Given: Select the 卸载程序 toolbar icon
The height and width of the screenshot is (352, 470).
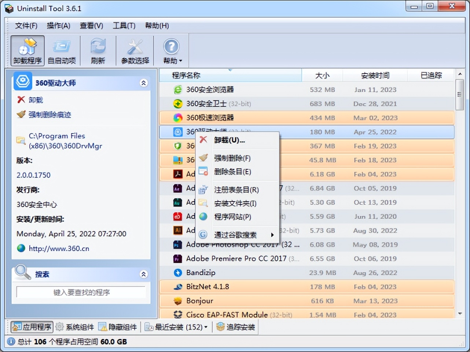Looking at the screenshot, I should 27,50.
